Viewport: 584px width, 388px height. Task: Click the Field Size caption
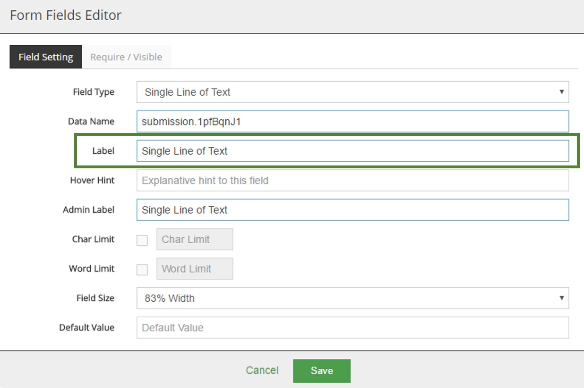(x=95, y=298)
